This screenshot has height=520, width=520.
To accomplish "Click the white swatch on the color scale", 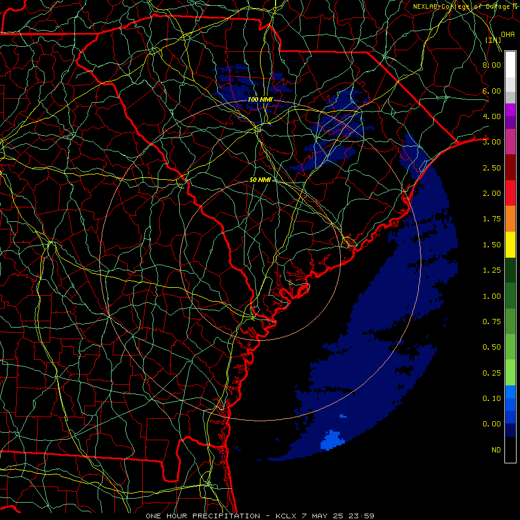I will tap(510, 65).
